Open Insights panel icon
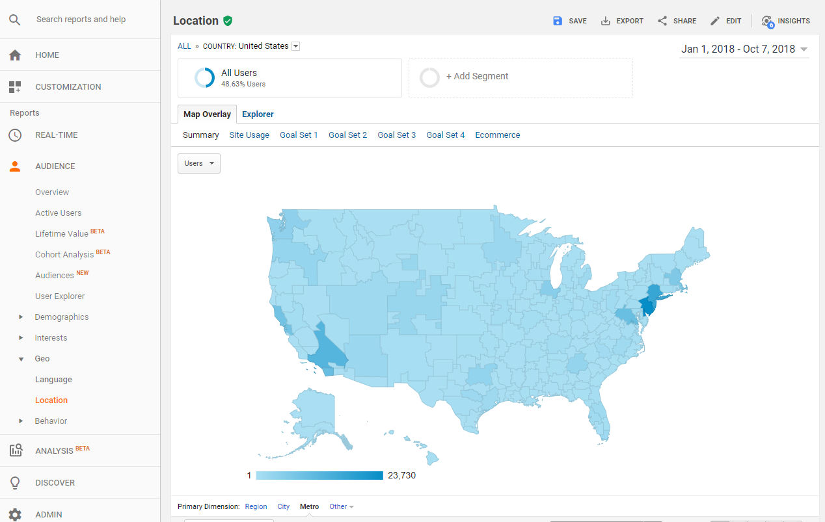Image resolution: width=825 pixels, height=522 pixels. coord(768,21)
